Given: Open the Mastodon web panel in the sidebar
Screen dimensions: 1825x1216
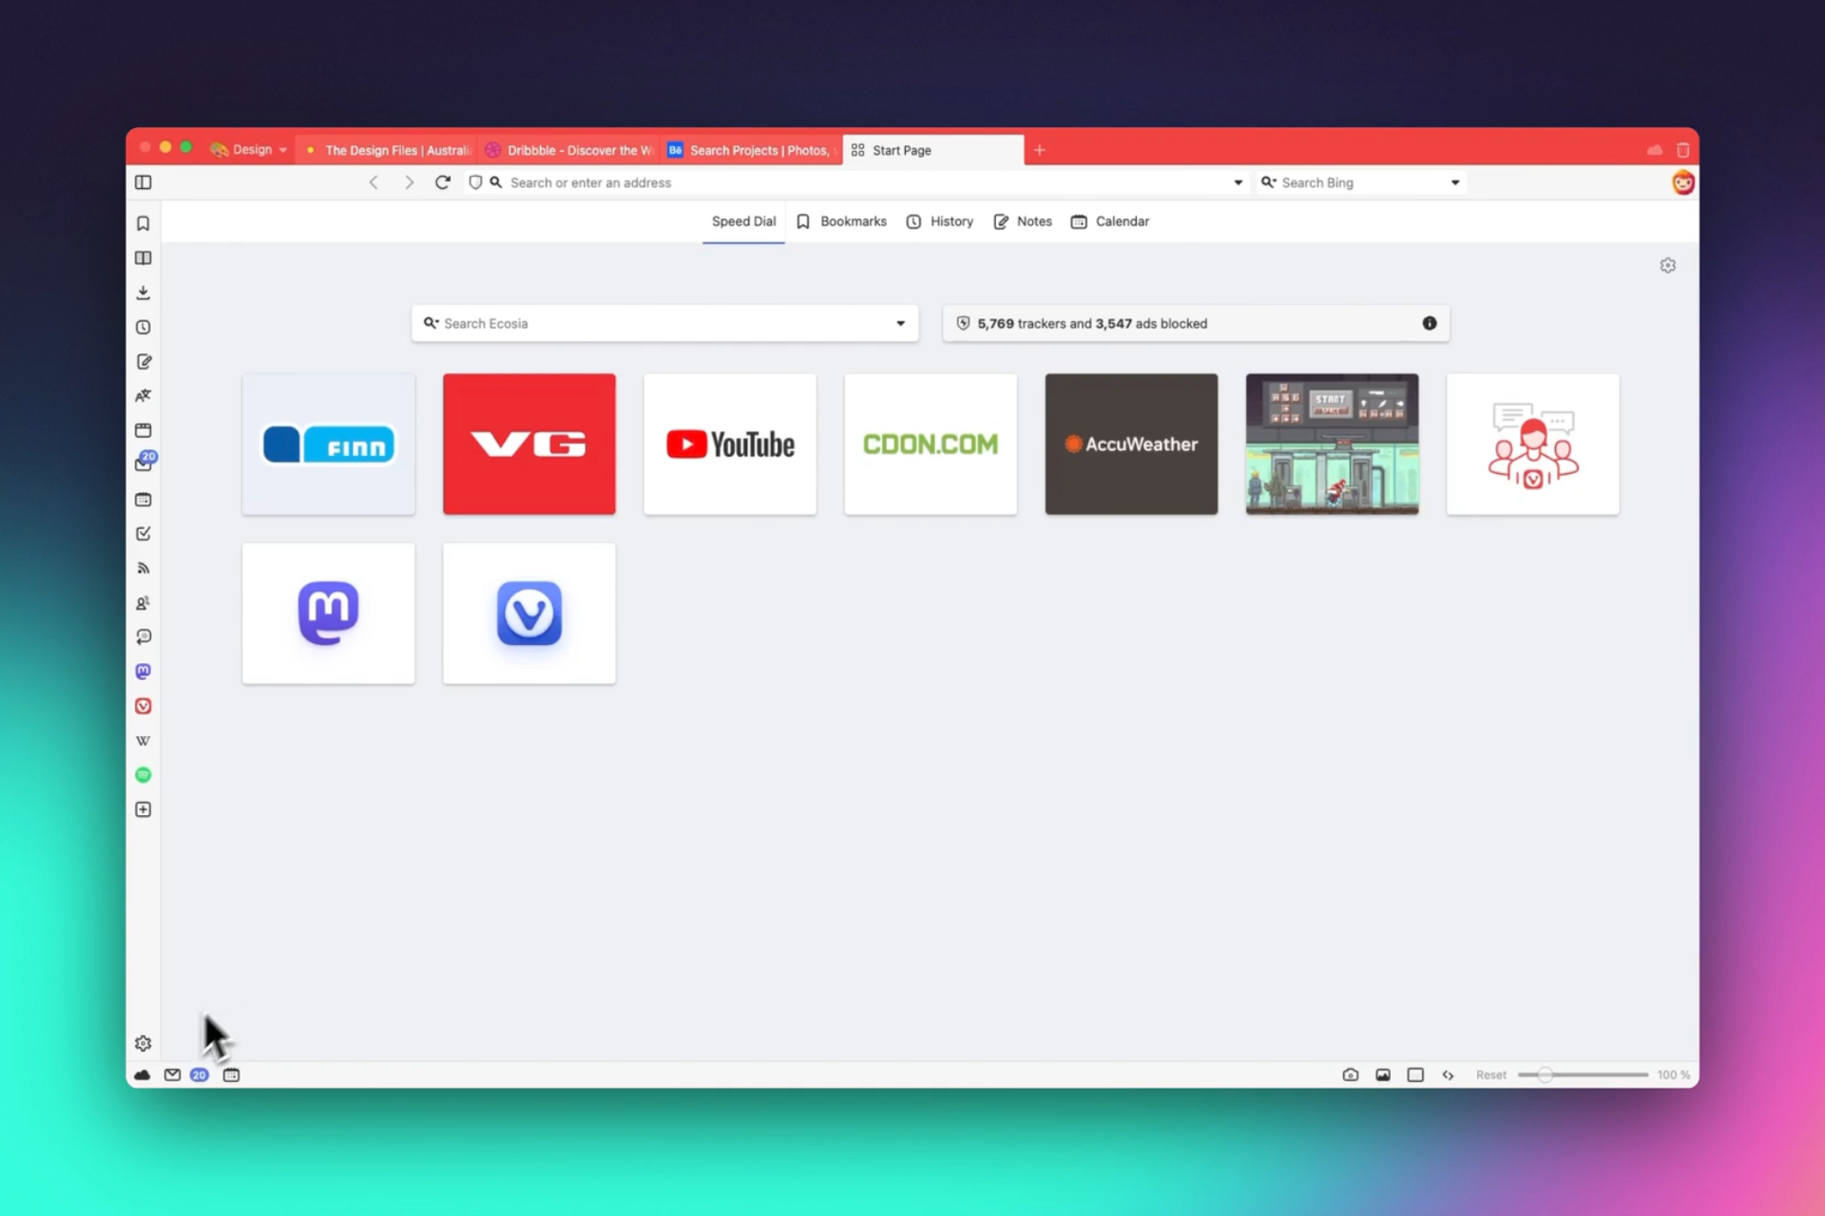Looking at the screenshot, I should tap(144, 672).
